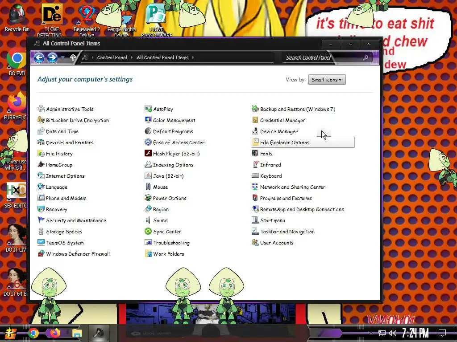Open the Start menu item link
Image resolution: width=457 pixels, height=342 pixels.
click(273, 220)
